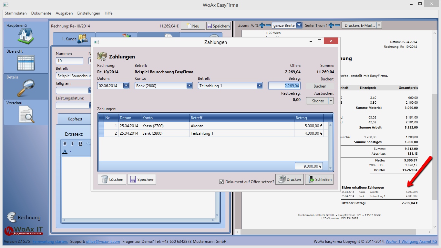441x248 pixels.
Task: Apply the font color A tool
Action: 65,151
